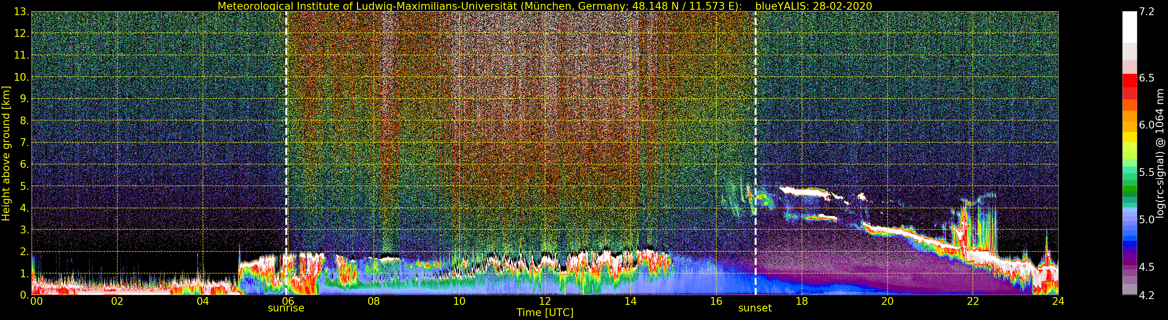Click the '10' tick on the time axis
Screen dimensions: 1168x320
point(459,301)
